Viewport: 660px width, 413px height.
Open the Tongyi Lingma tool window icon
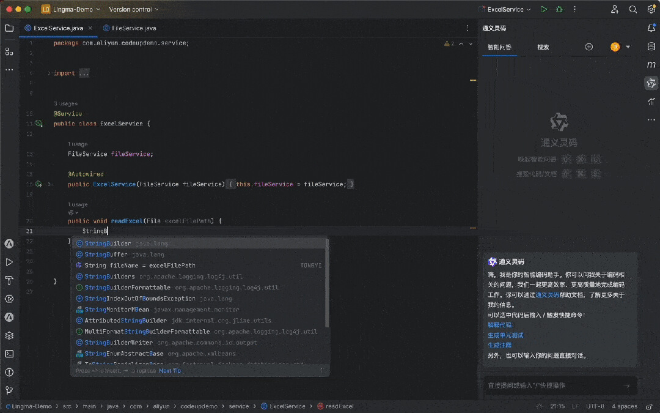[x=651, y=83]
